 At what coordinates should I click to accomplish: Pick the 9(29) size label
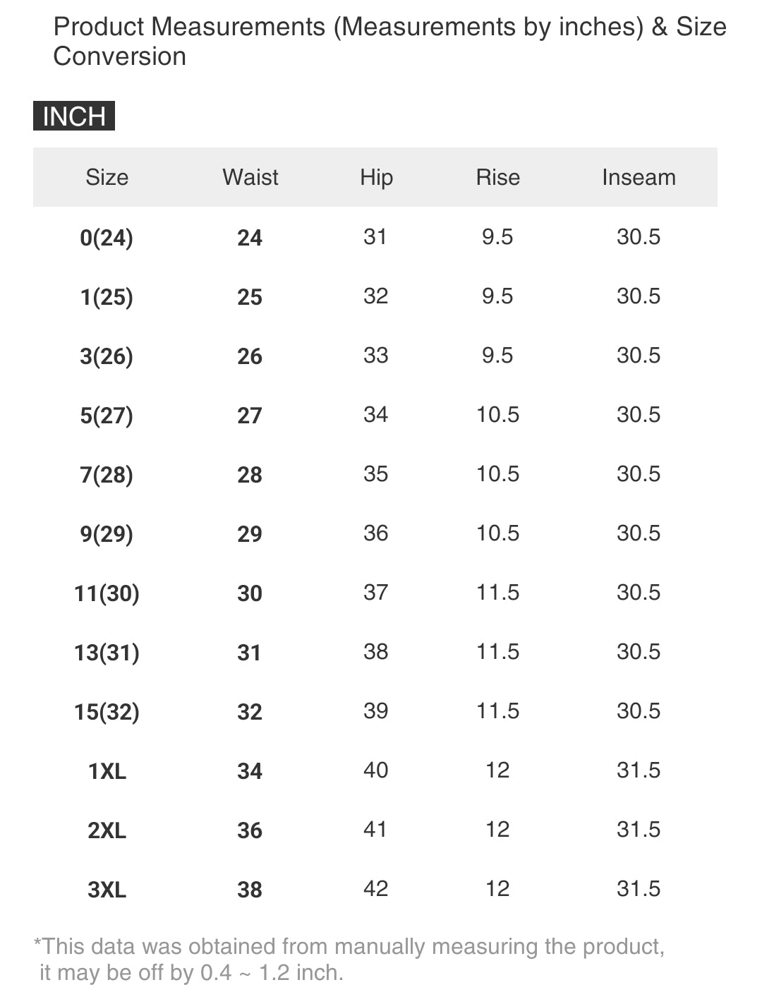pos(107,534)
